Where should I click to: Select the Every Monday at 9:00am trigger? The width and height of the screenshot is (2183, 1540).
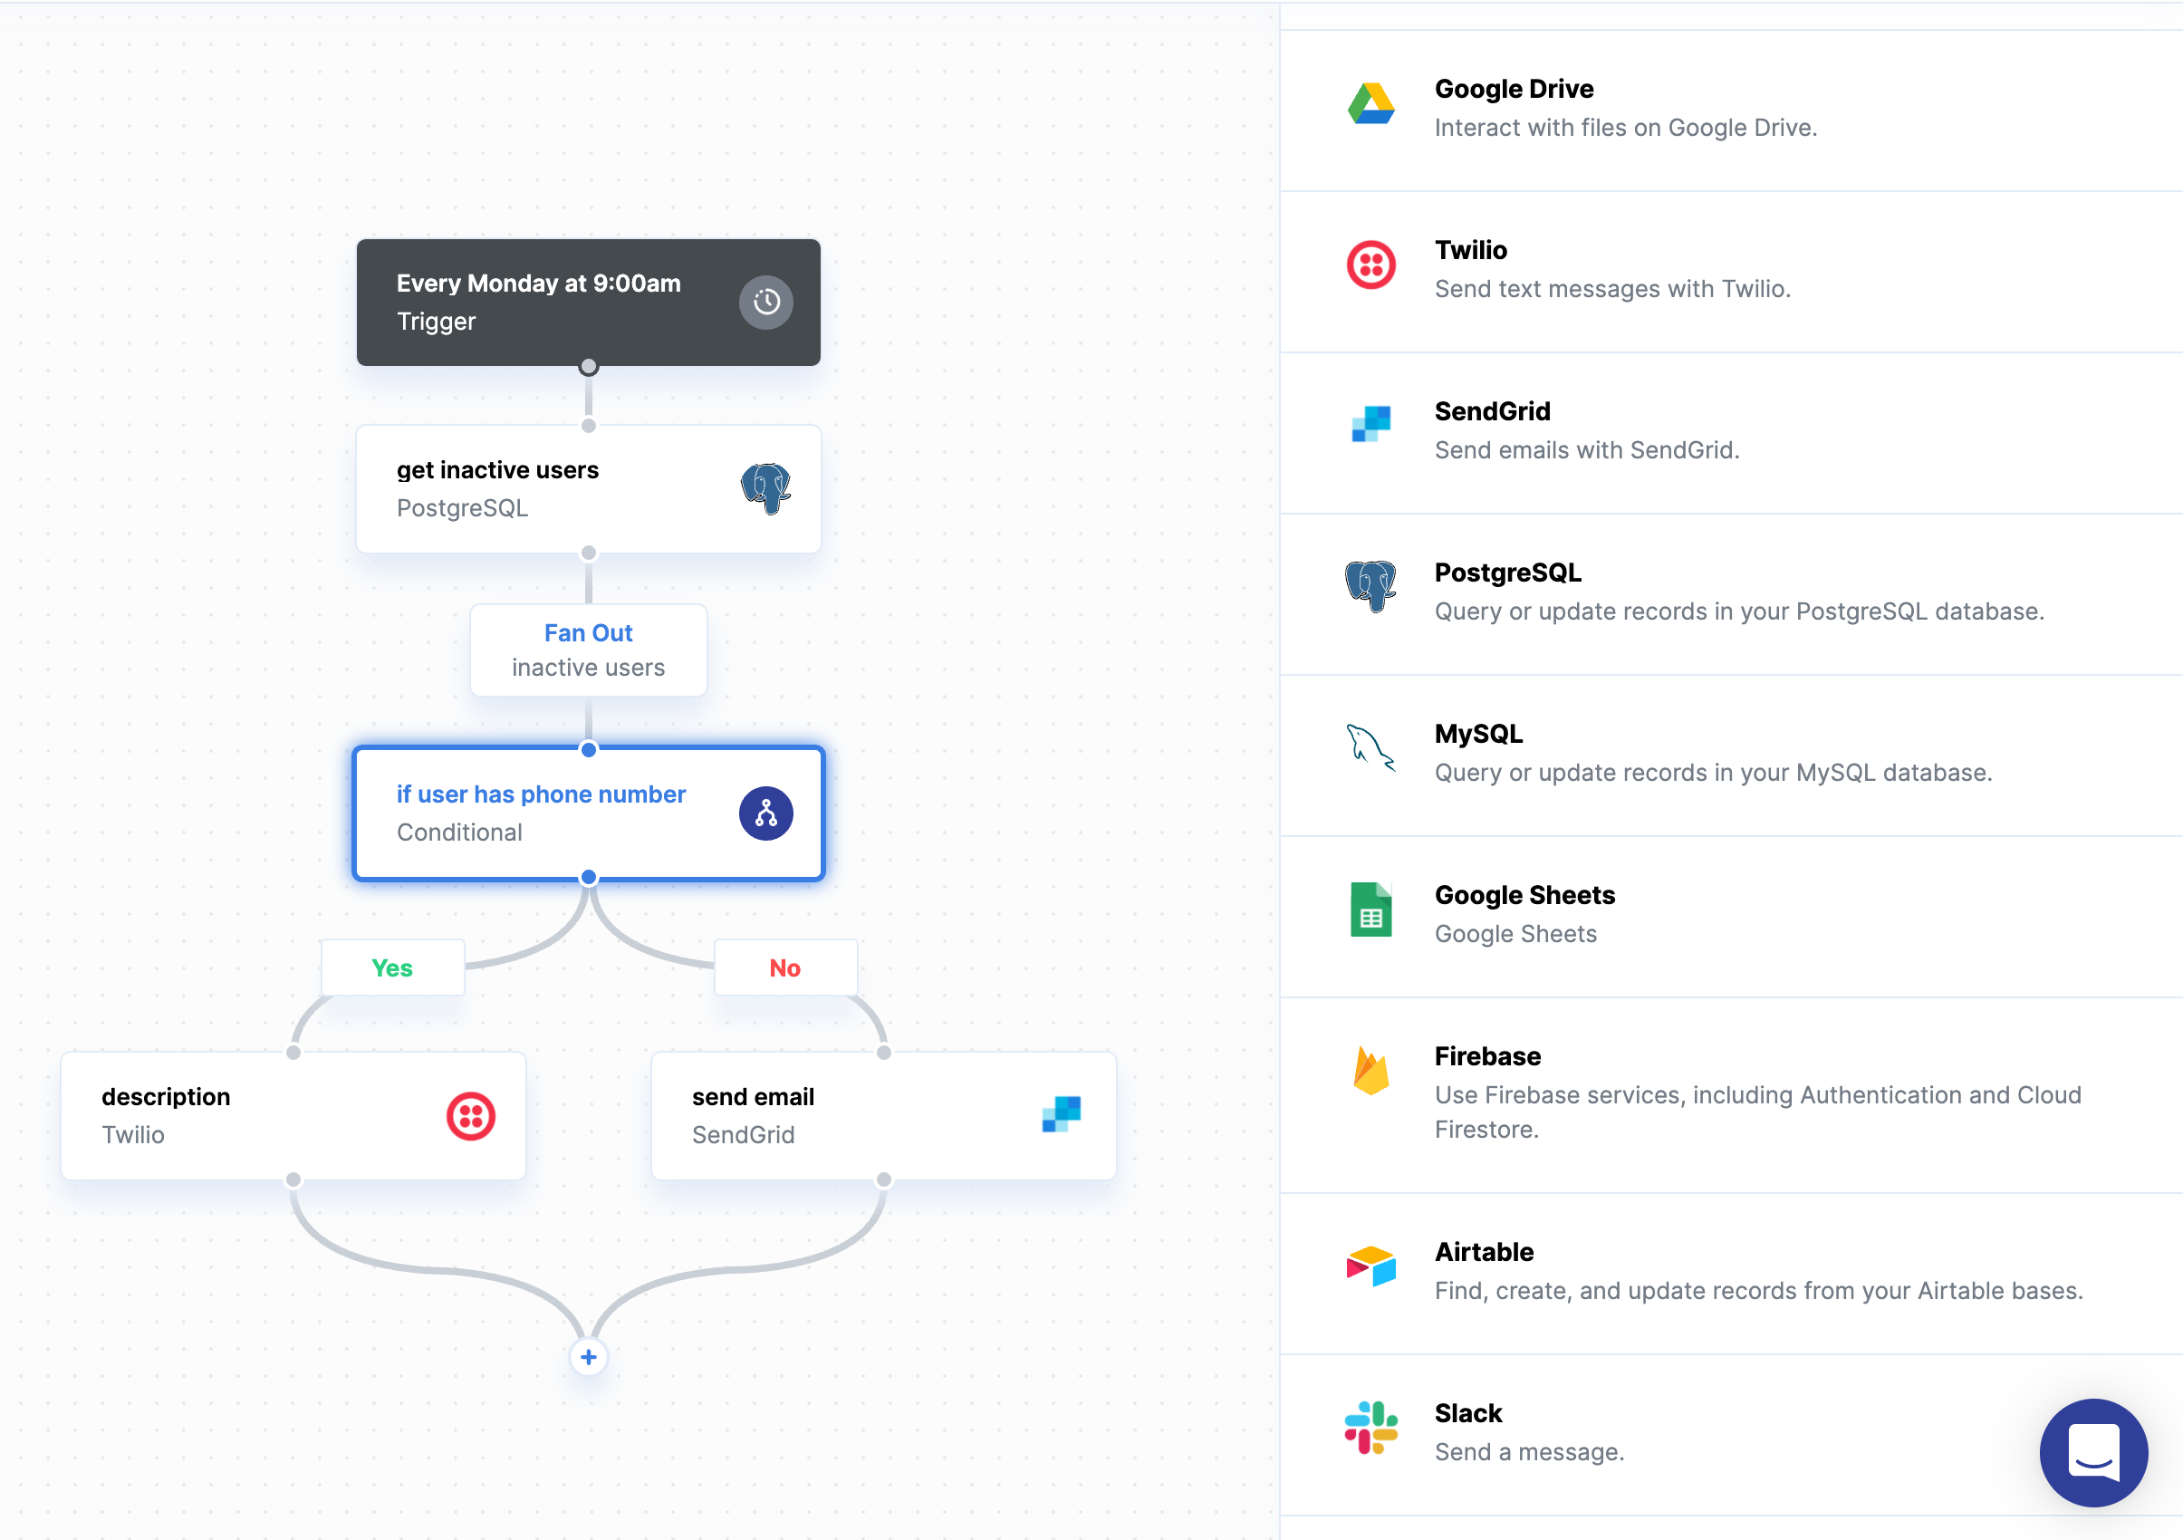[538, 303]
